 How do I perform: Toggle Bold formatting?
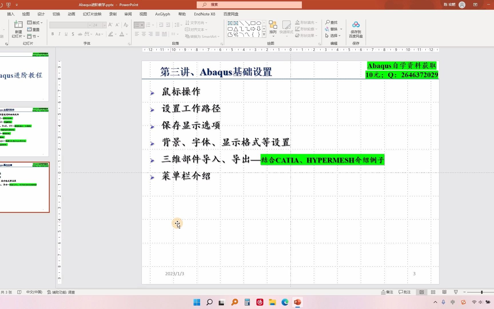(x=53, y=34)
